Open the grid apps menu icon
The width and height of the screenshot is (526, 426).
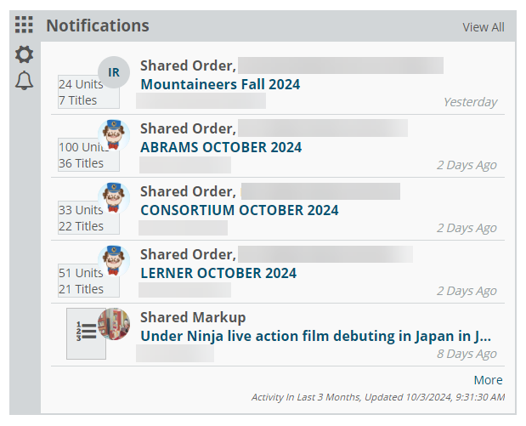tap(24, 26)
